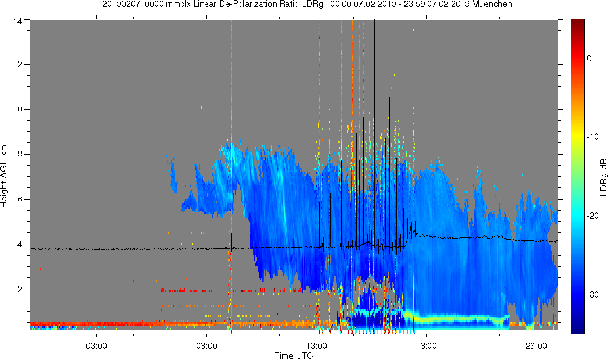608x359 pixels.
Task: Click the 2 km height tick label
Action: 20,289
